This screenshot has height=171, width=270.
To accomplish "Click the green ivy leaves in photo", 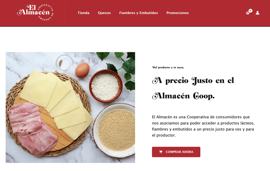I will (x=121, y=67).
